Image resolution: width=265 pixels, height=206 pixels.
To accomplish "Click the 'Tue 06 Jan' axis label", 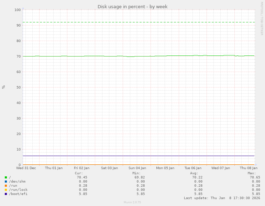I will pyautogui.click(x=193, y=168).
